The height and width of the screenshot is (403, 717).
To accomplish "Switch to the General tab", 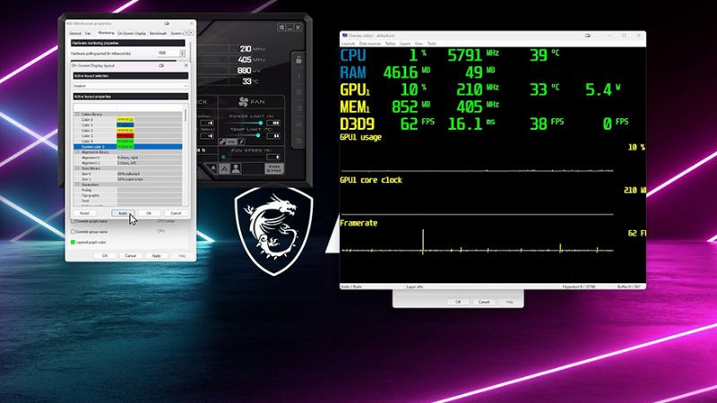I will (75, 33).
